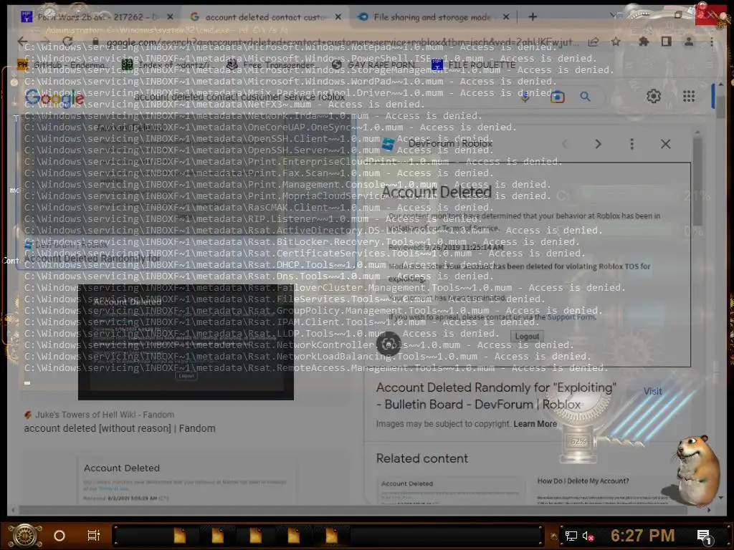The height and width of the screenshot is (550, 734).
Task: Click the 'Images may be subject to copyright.' text
Action: [443, 424]
